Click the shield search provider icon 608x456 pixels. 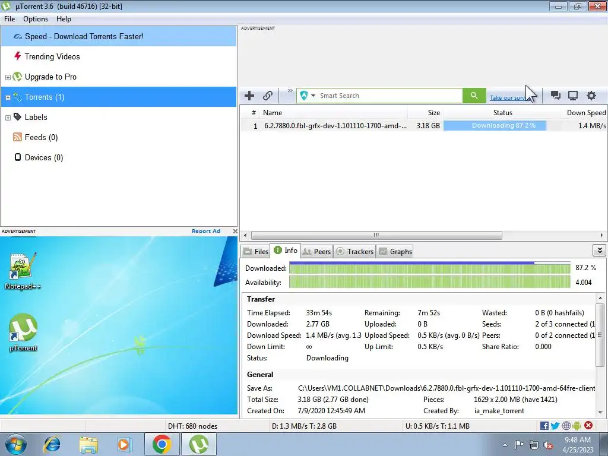click(x=304, y=96)
